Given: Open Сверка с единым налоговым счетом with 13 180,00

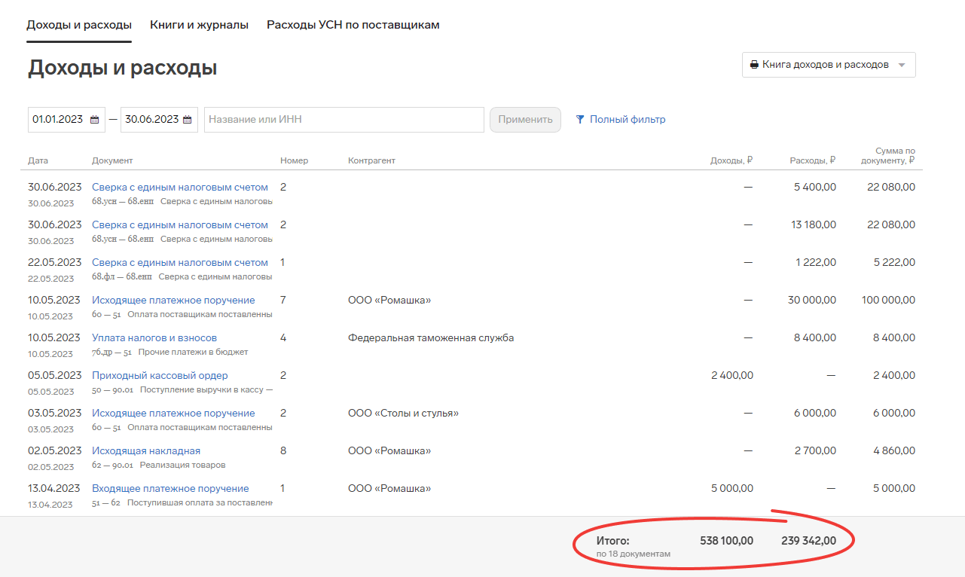Looking at the screenshot, I should [180, 224].
